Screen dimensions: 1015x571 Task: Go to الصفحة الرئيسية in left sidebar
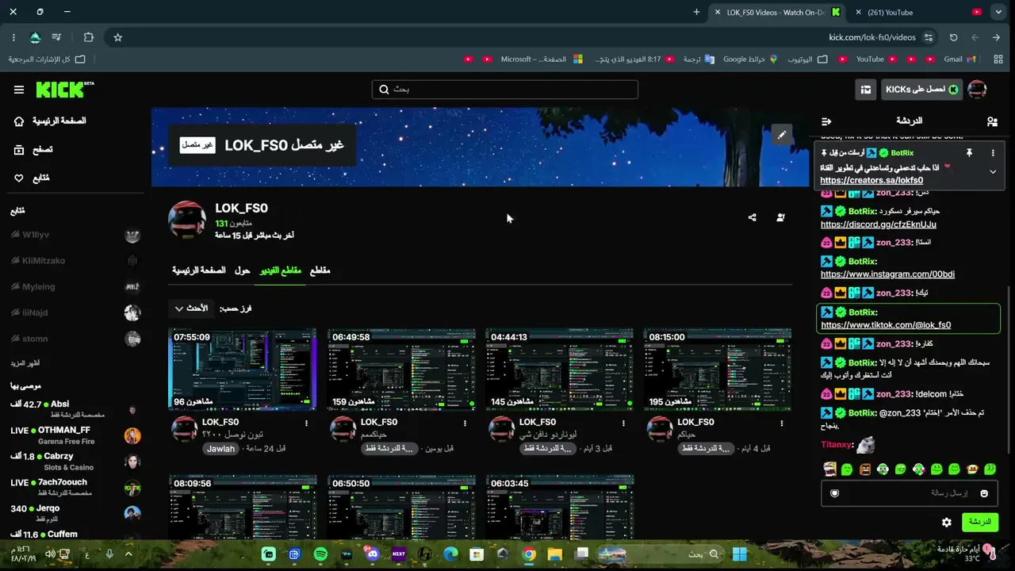52,121
